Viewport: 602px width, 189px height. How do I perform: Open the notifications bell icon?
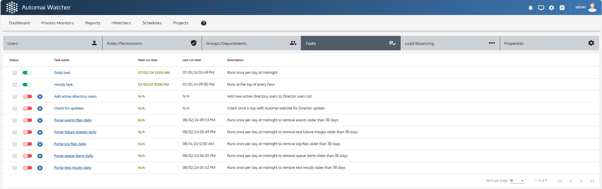tap(530, 8)
